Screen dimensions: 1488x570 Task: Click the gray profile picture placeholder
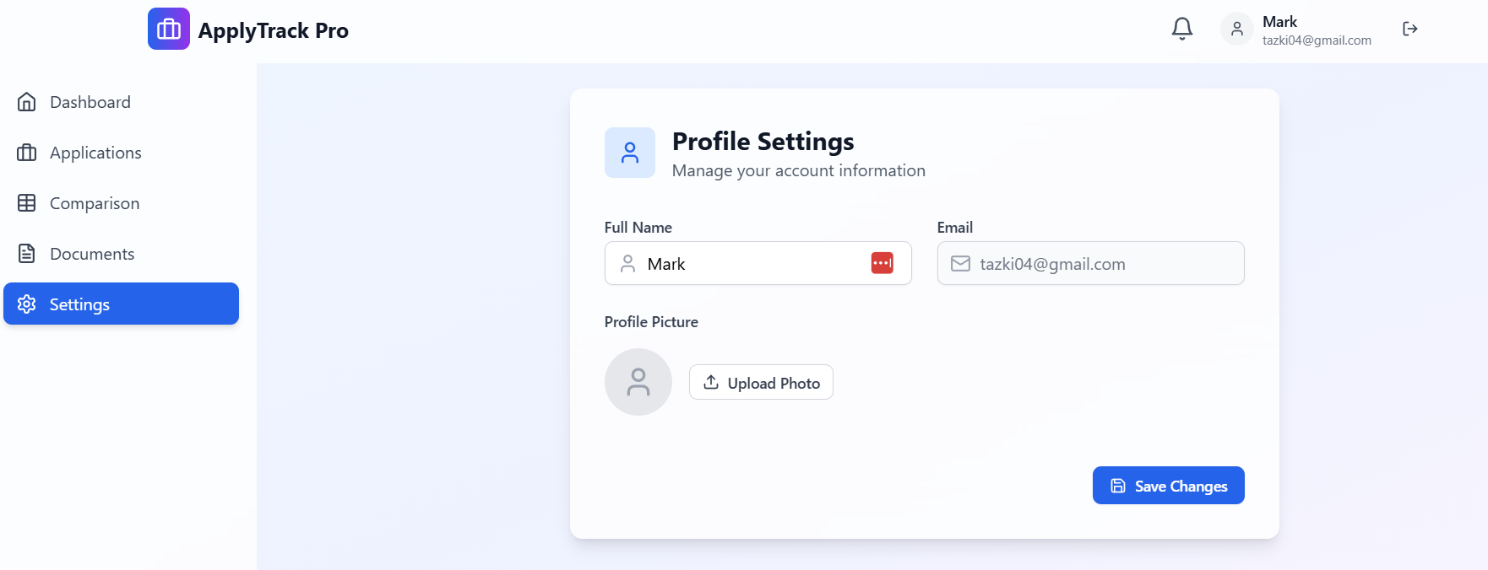click(x=638, y=382)
